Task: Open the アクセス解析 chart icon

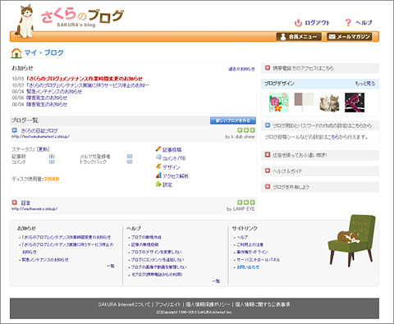Action: coord(158,176)
